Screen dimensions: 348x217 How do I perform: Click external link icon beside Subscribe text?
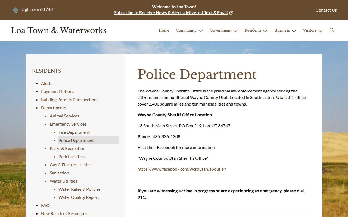[x=231, y=13]
